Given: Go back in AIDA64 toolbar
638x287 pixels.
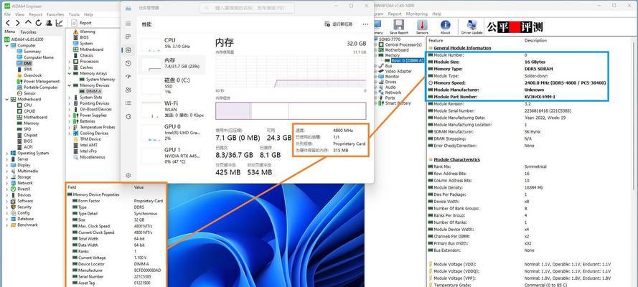Looking at the screenshot, I should 7,23.
